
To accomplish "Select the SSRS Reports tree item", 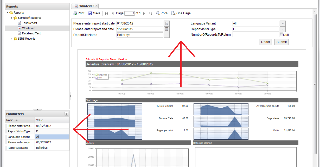I will (27, 39).
